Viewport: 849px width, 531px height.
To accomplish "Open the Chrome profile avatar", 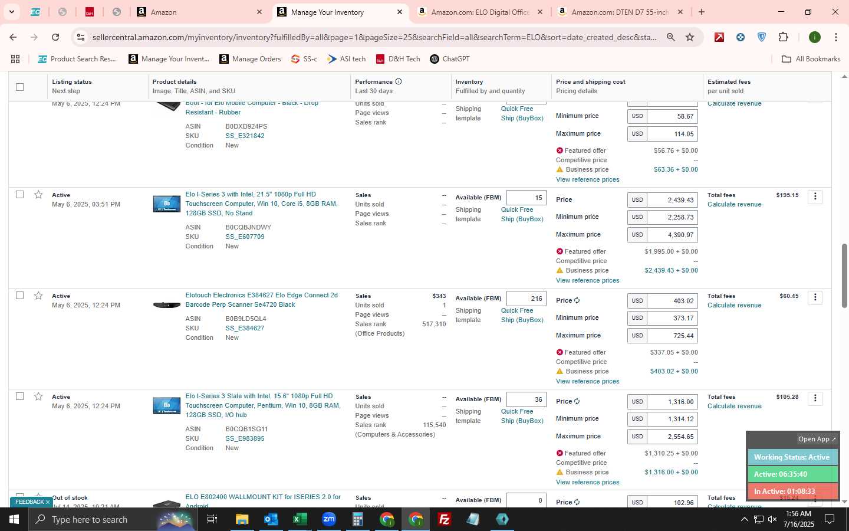I will tap(815, 37).
